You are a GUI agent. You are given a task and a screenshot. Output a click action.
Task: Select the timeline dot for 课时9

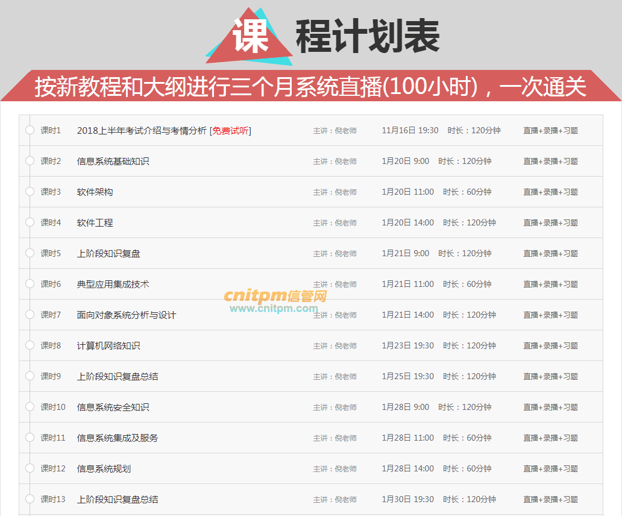pyautogui.click(x=30, y=376)
